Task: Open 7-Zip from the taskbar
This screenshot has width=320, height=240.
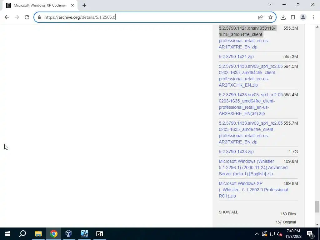Action: (100, 234)
